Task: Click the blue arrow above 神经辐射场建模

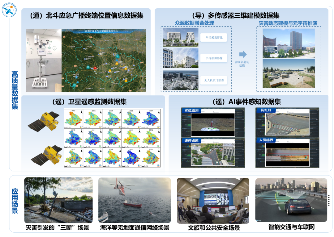Action: coord(243,55)
